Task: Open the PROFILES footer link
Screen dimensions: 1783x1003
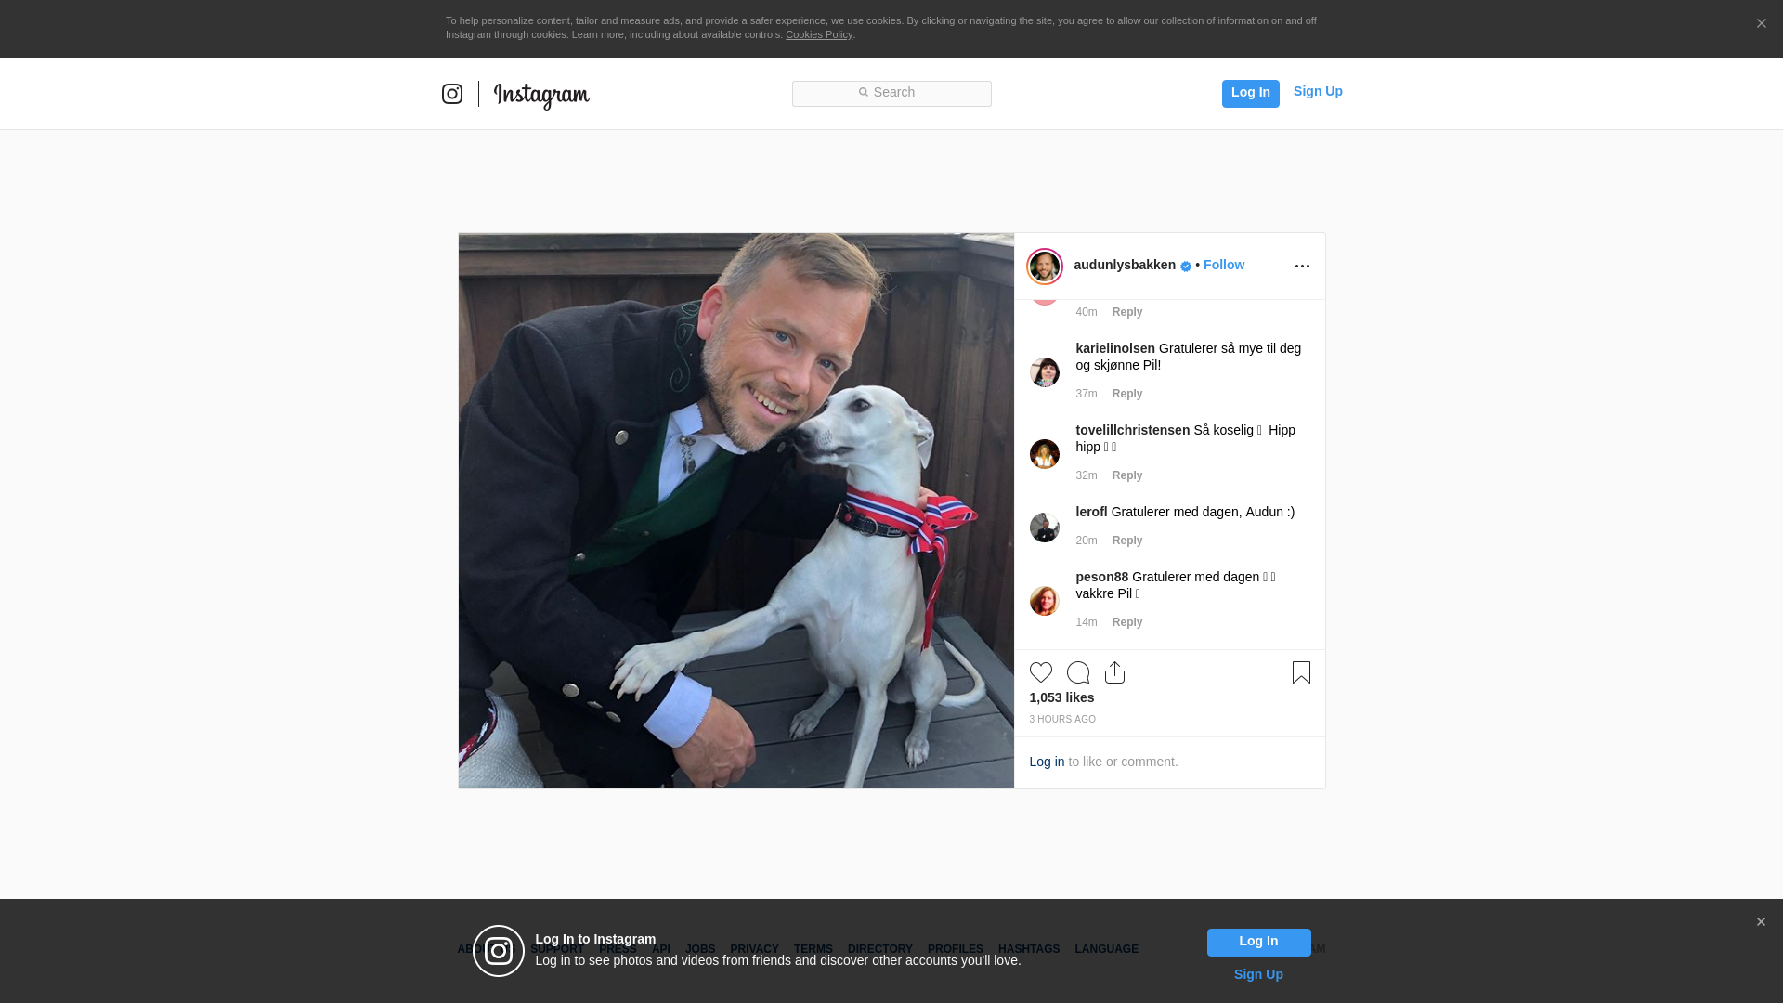Action: pos(956,949)
